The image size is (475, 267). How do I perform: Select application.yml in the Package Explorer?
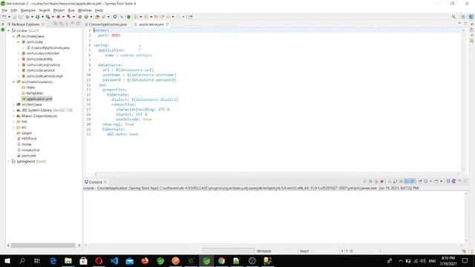point(39,99)
